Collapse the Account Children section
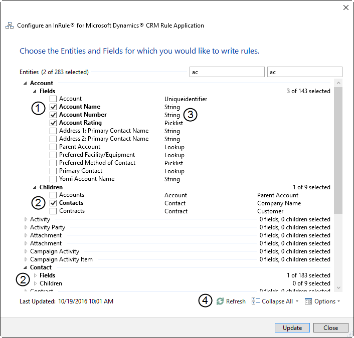The image size is (354, 338). click(x=35, y=187)
